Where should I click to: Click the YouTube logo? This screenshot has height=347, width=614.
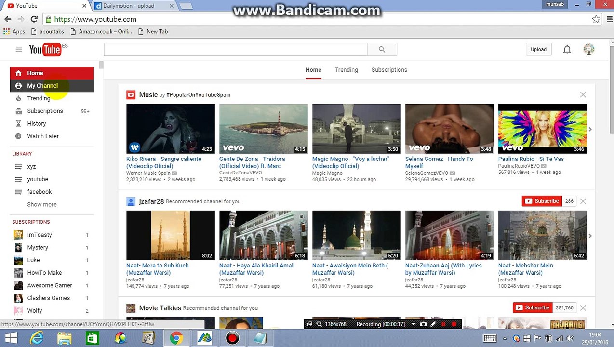click(x=45, y=50)
